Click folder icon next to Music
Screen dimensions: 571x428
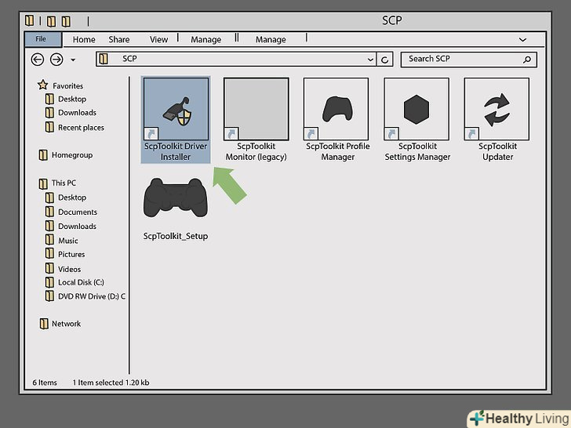click(x=49, y=240)
